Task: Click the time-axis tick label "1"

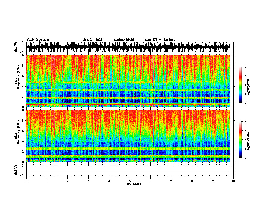Action: pos(47,181)
